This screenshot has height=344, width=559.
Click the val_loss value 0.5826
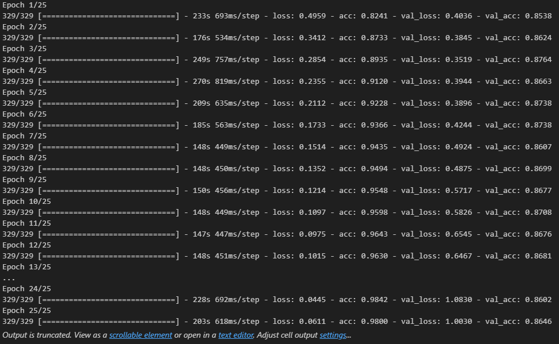[458, 212]
